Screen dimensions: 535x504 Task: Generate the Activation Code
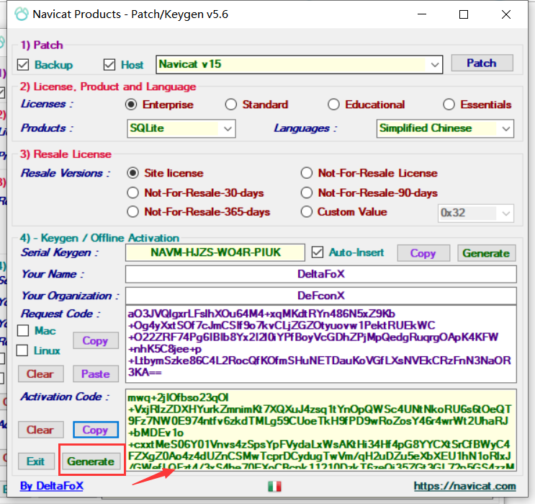[91, 461]
